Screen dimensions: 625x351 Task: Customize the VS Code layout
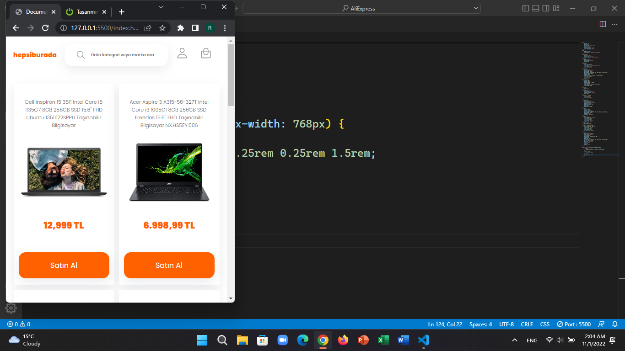pos(556,8)
